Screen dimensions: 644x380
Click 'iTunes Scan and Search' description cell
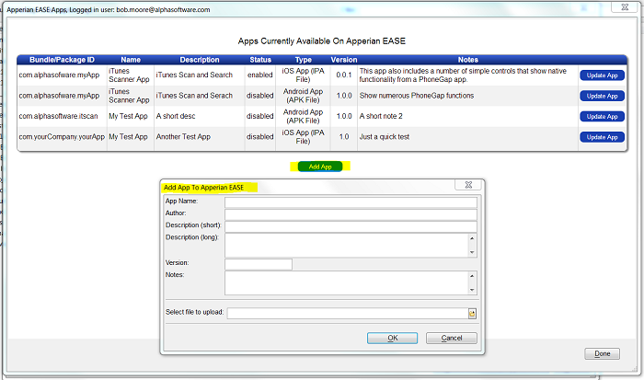click(x=194, y=75)
